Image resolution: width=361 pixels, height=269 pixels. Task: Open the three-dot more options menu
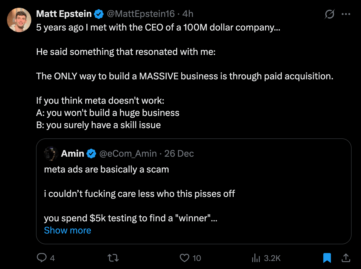(x=346, y=14)
